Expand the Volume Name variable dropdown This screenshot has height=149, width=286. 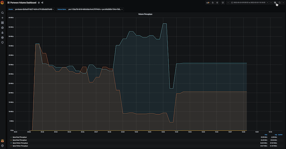click(96, 9)
